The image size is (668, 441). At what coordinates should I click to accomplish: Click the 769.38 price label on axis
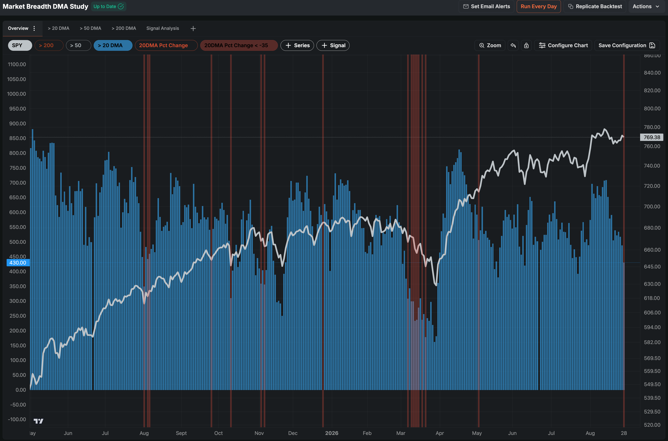click(652, 137)
